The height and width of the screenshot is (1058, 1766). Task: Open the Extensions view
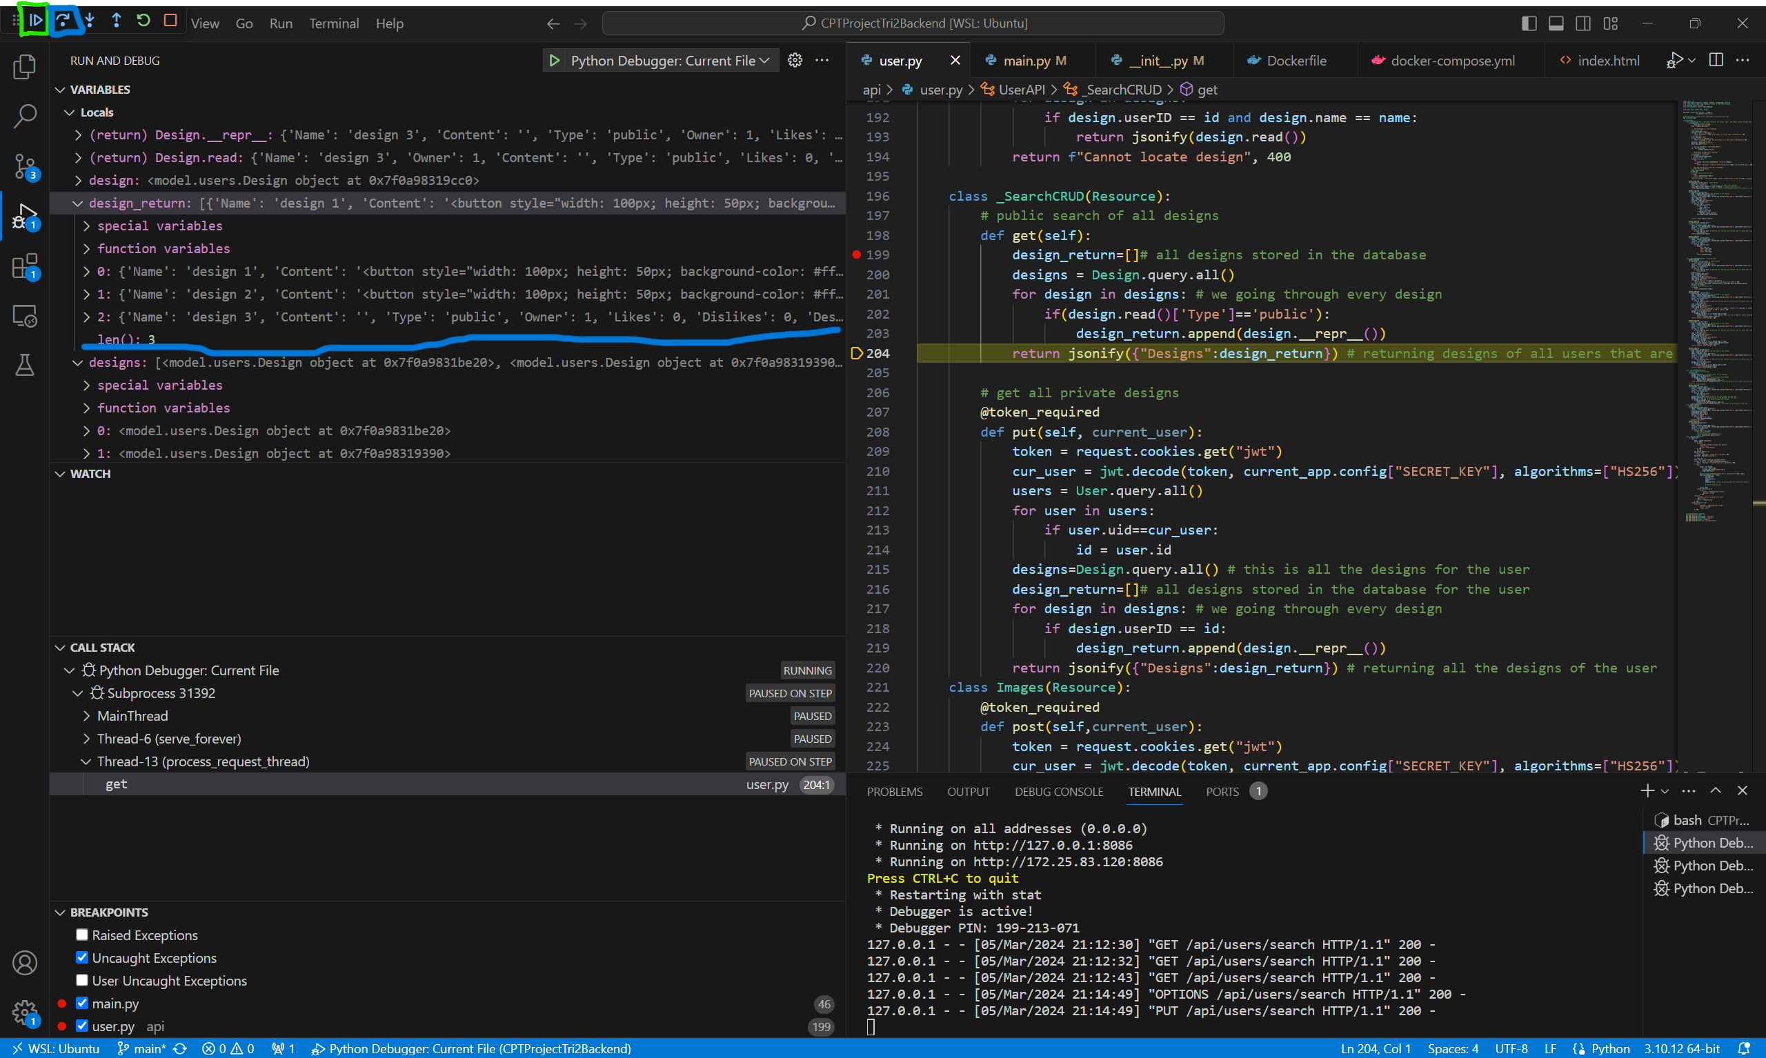pyautogui.click(x=25, y=266)
